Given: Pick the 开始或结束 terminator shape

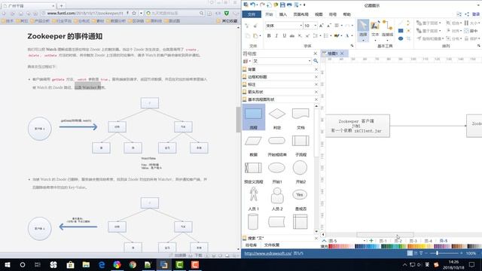Looking at the screenshot, I should pos(277,145).
